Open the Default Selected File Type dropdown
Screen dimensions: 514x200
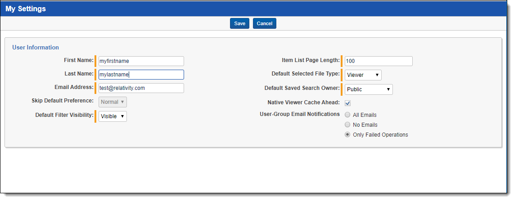tap(363, 75)
